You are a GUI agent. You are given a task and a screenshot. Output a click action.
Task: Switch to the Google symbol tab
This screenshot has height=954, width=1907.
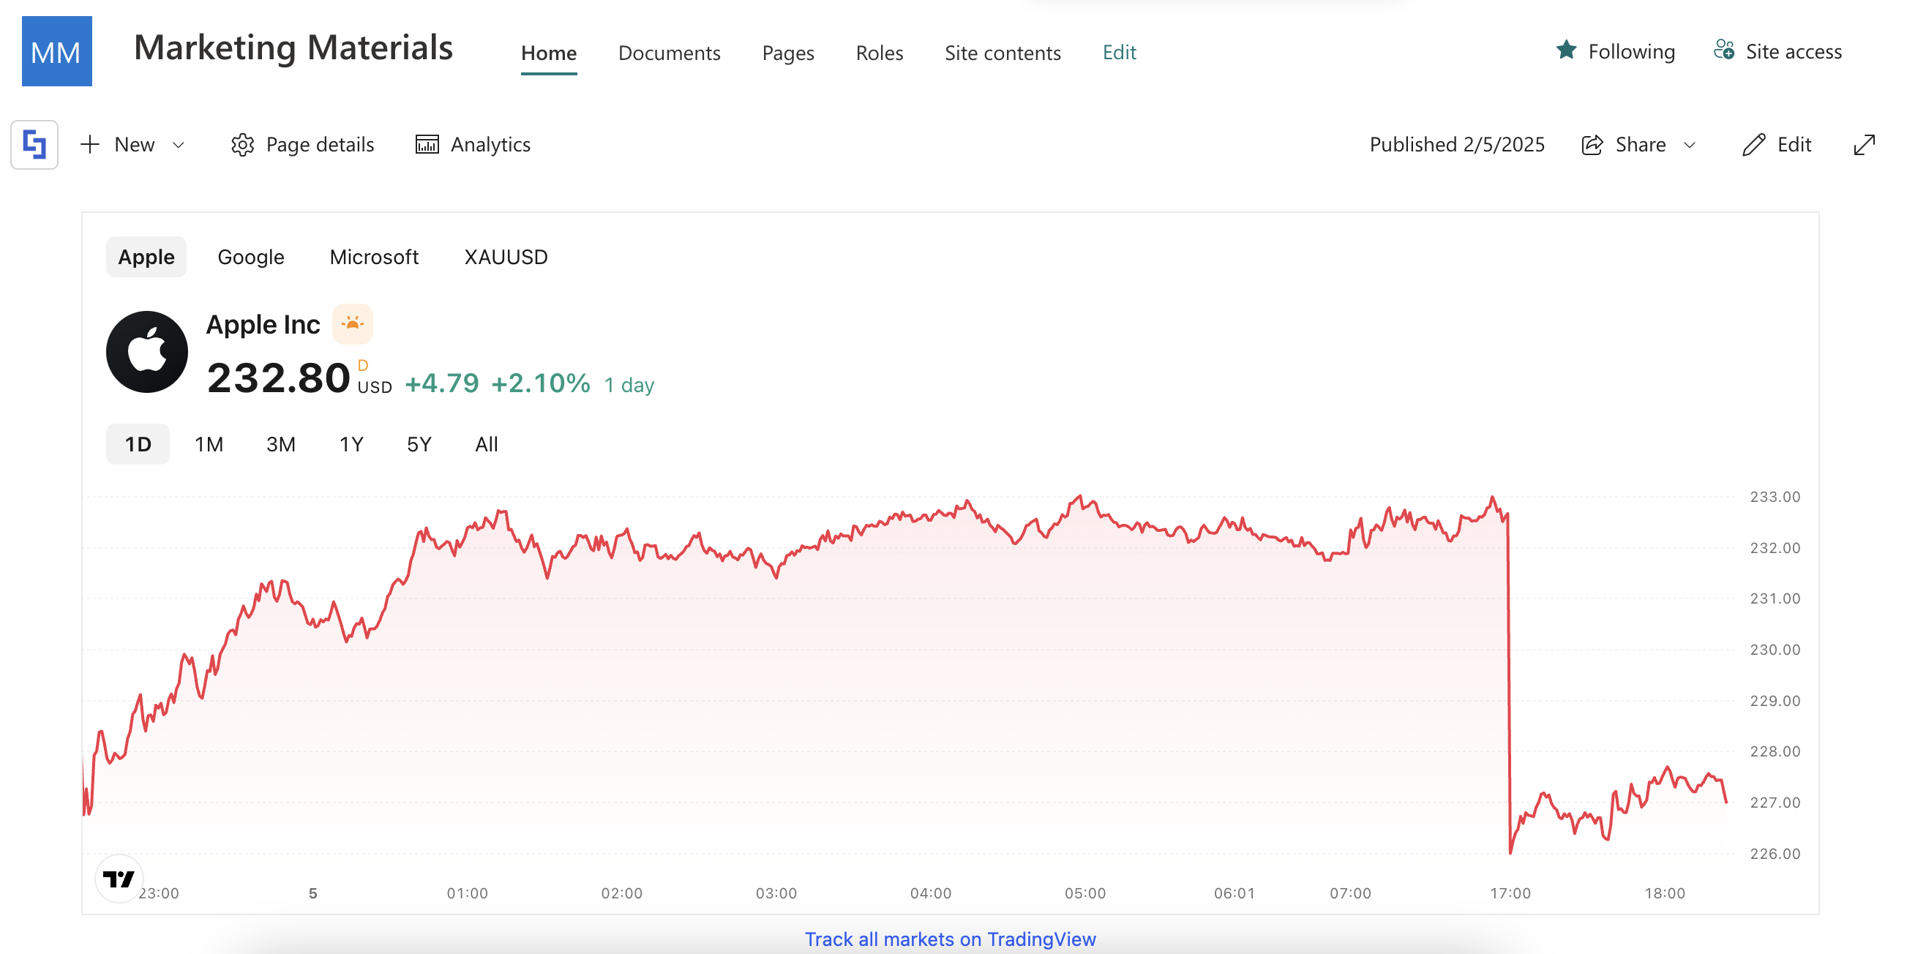point(250,257)
